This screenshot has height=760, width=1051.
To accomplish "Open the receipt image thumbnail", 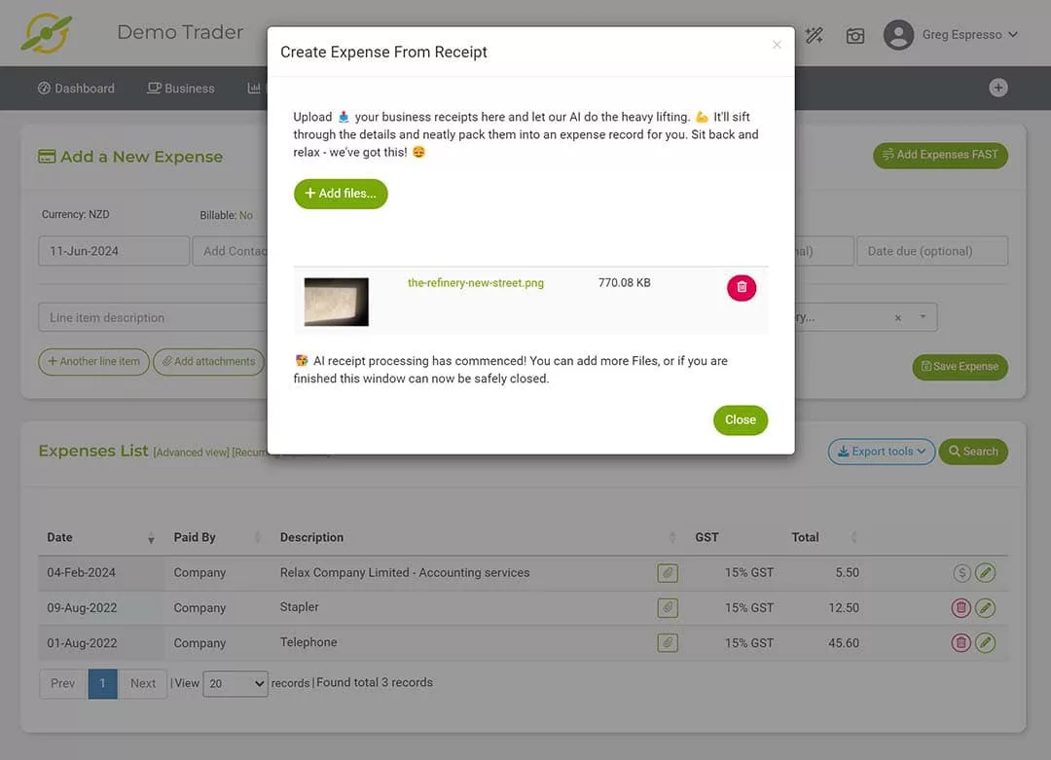I will [337, 302].
